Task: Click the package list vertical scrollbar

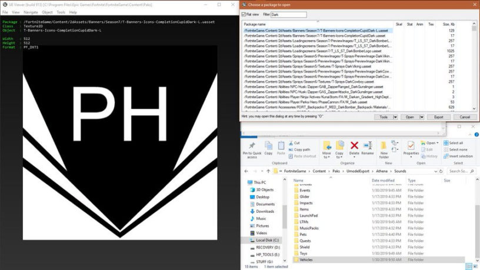Action: point(474,66)
